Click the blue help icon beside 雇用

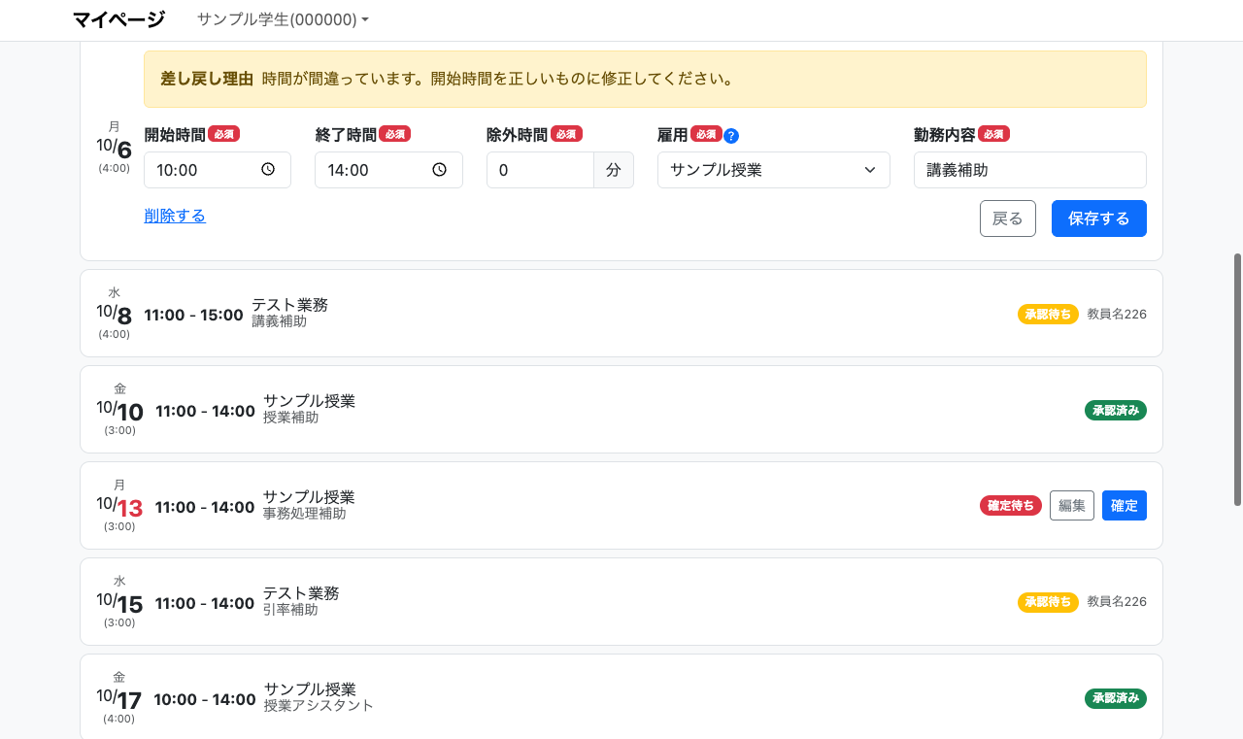pos(731,136)
